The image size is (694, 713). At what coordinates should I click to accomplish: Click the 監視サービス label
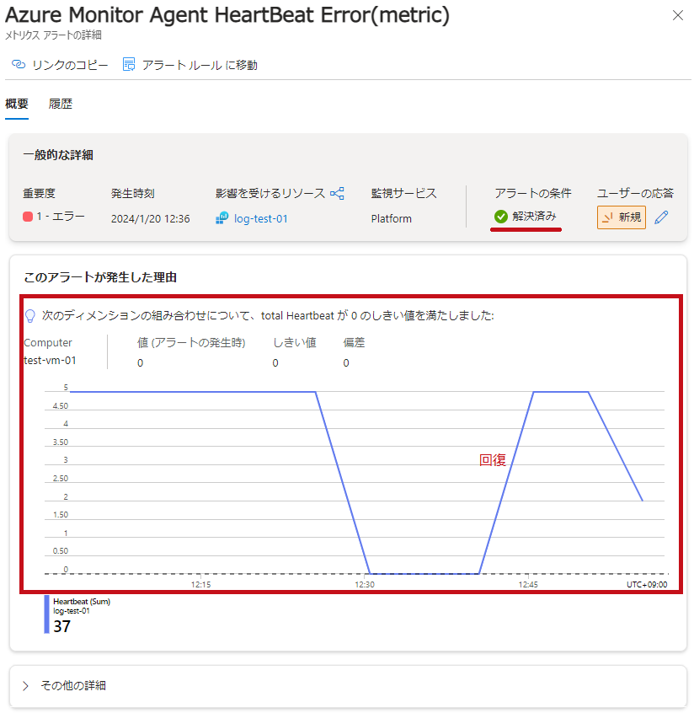404,193
